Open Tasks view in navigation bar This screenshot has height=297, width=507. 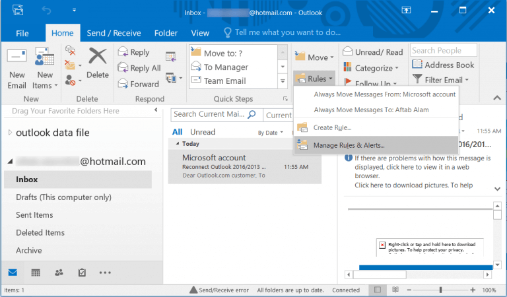(x=82, y=273)
